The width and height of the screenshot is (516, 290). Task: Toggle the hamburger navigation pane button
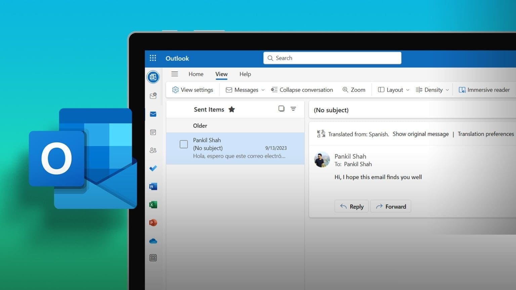pos(175,74)
